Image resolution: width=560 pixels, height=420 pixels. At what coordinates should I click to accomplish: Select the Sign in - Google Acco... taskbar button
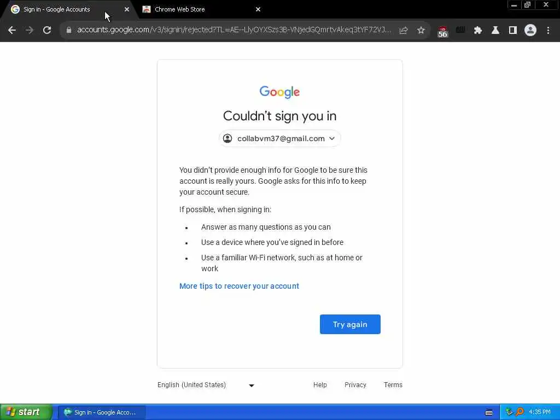[x=102, y=412]
